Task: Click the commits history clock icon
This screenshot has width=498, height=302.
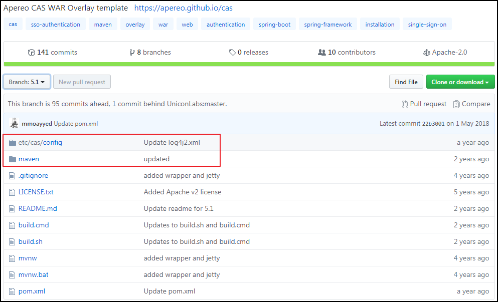Action: click(32, 53)
